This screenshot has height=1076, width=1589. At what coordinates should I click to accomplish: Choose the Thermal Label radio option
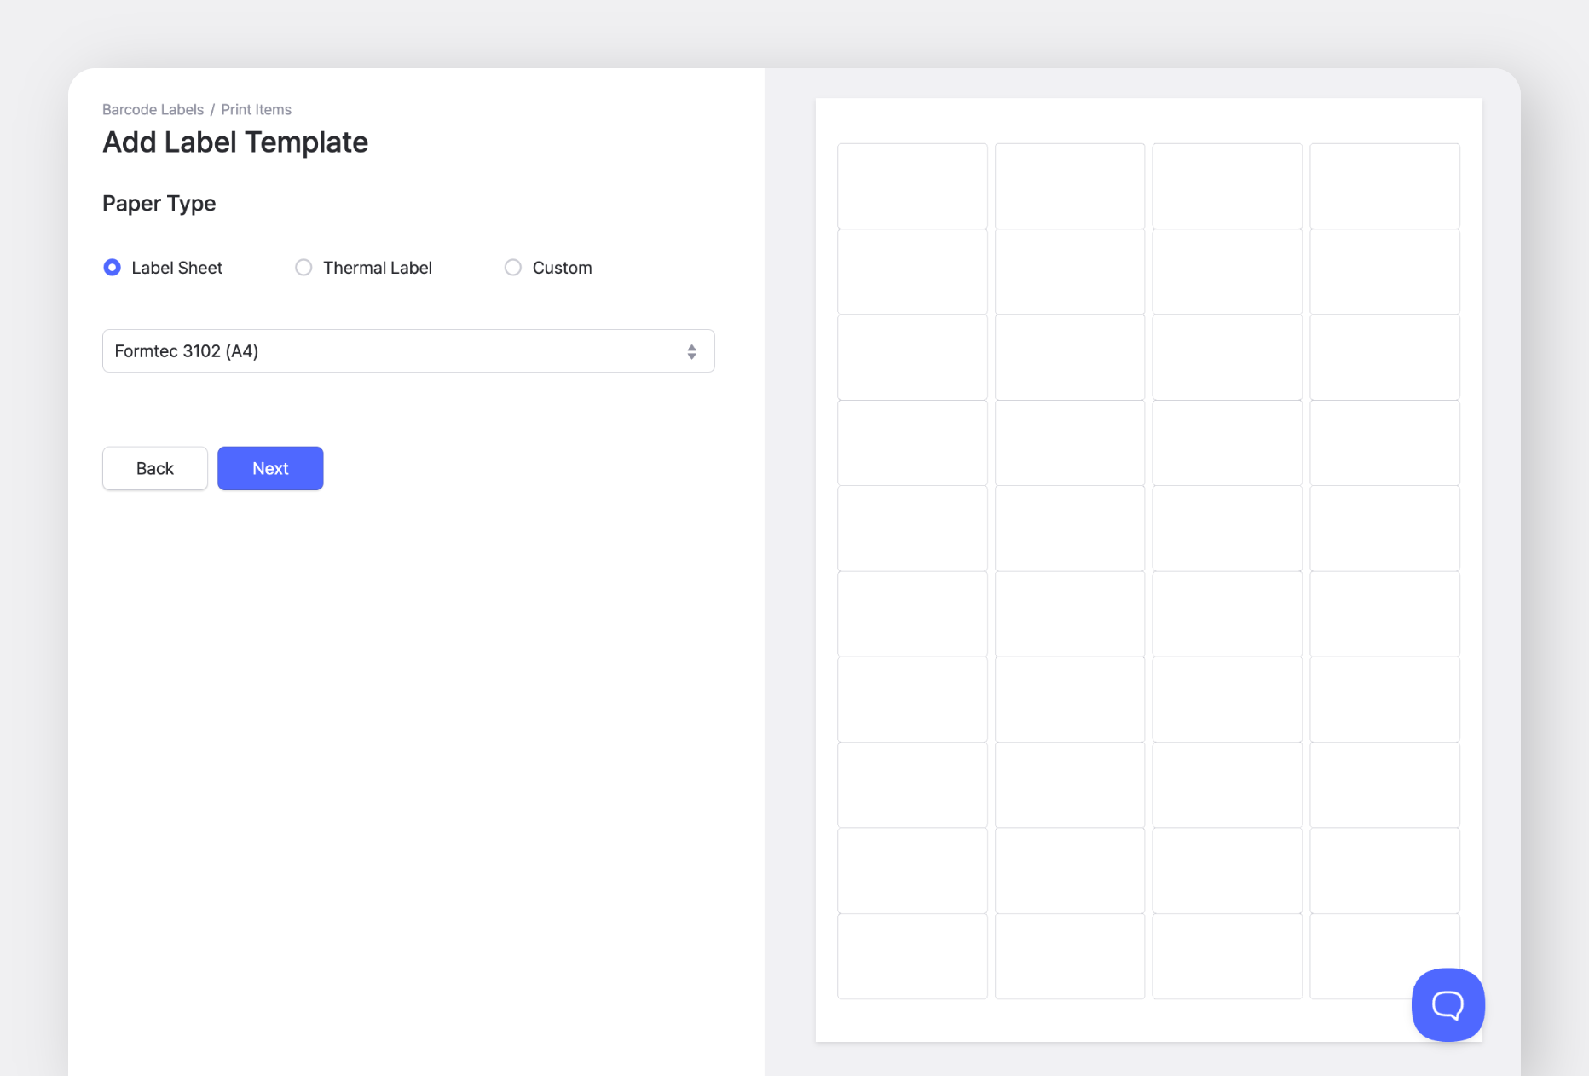coord(303,268)
